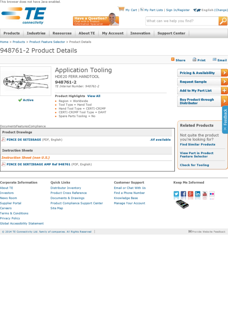Open the View All highlights link
Viewport: 228px width, 323px height.
(x=94, y=96)
